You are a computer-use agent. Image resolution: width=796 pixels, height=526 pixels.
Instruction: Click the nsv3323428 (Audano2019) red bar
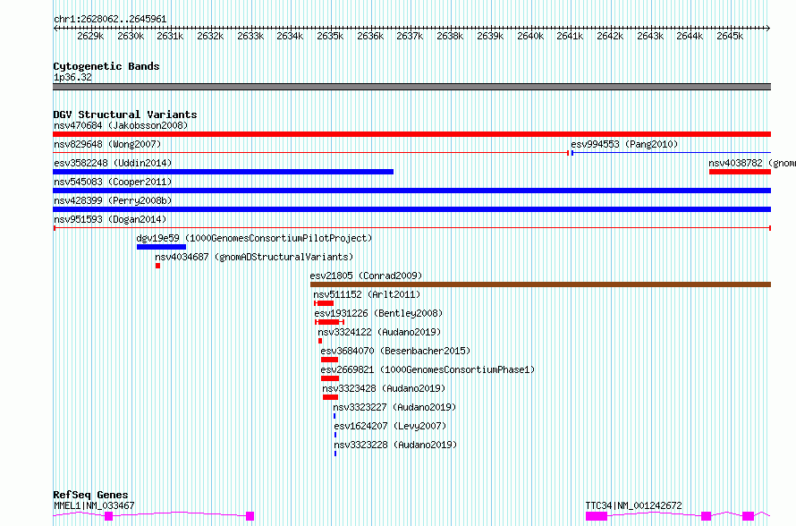point(331,397)
